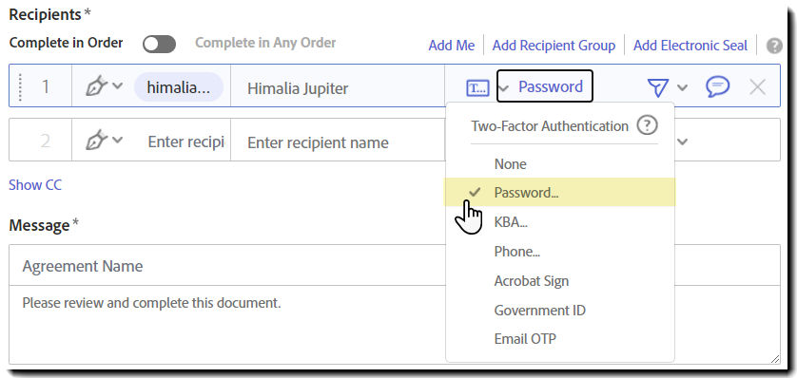
Task: Grab the dotted reorder handle of recipient 1
Action: pos(20,86)
